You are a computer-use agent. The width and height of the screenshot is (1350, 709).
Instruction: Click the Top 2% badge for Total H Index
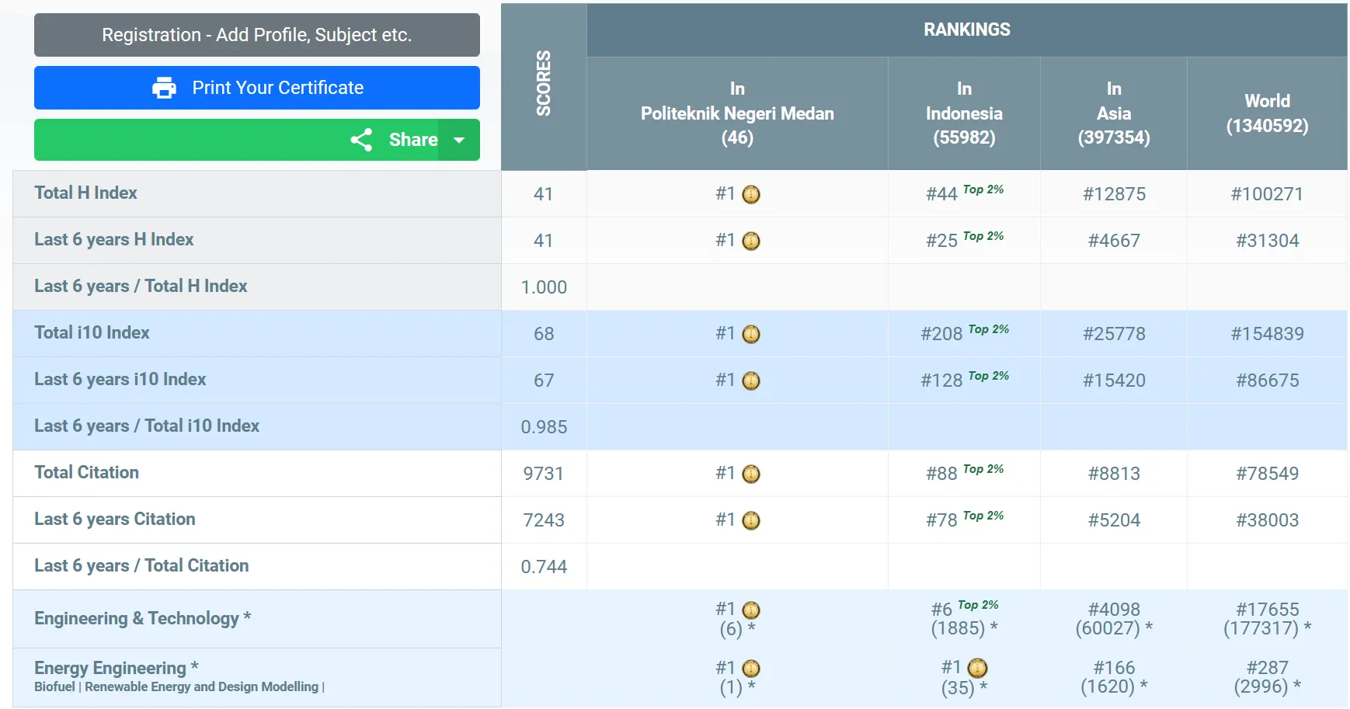click(983, 189)
